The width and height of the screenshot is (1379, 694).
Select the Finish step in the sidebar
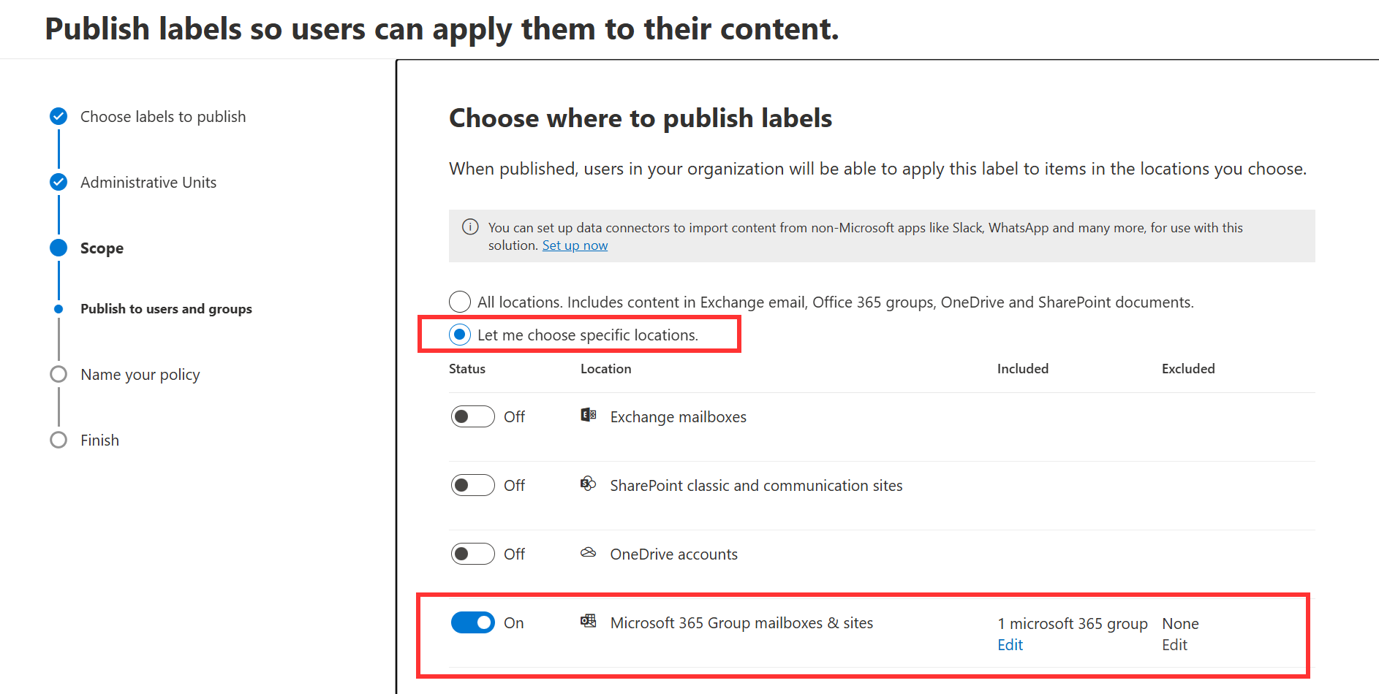pos(100,439)
